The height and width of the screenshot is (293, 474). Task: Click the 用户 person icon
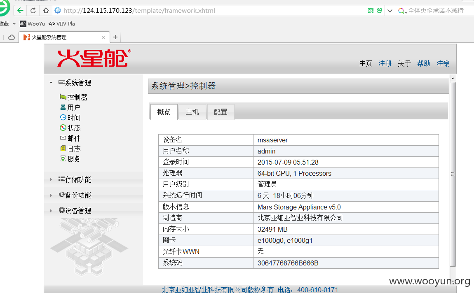click(x=63, y=107)
